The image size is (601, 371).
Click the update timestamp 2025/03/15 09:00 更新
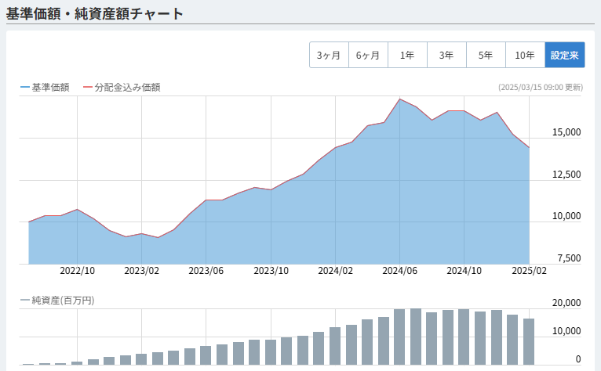541,87
